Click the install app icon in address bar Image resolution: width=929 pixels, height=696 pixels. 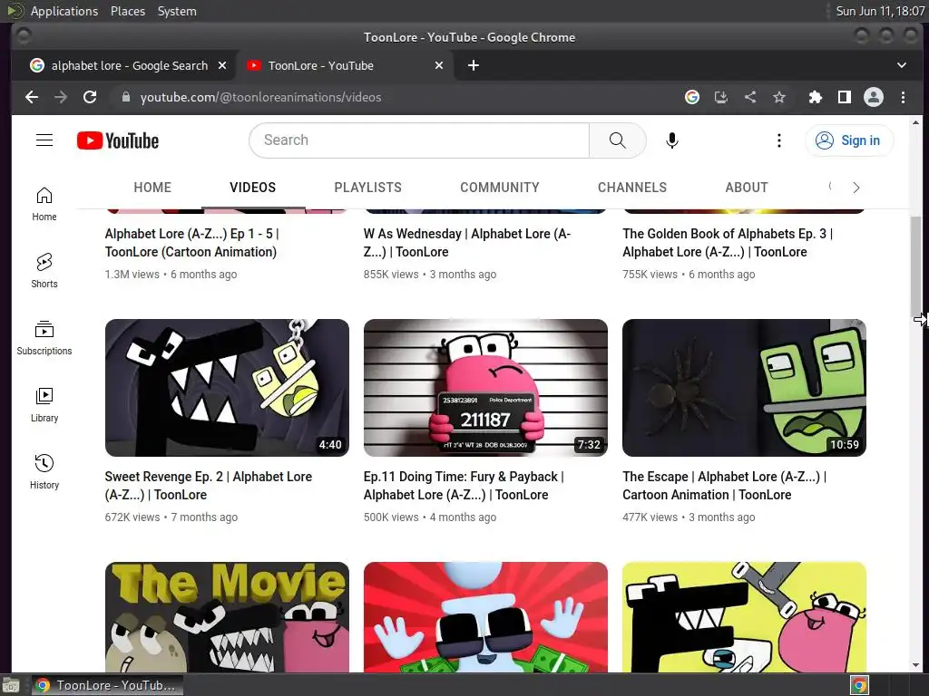pos(721,97)
